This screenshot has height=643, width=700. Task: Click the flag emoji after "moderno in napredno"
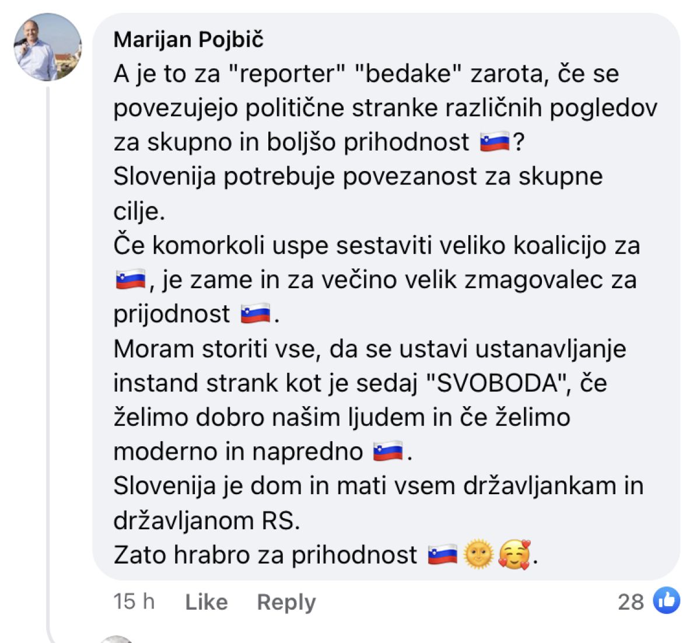point(388,452)
